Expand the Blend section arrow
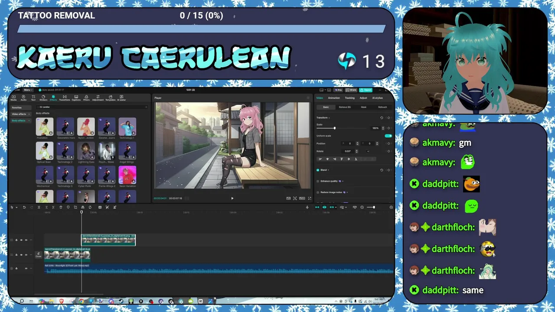Screen dimensions: 555x312 328,170
